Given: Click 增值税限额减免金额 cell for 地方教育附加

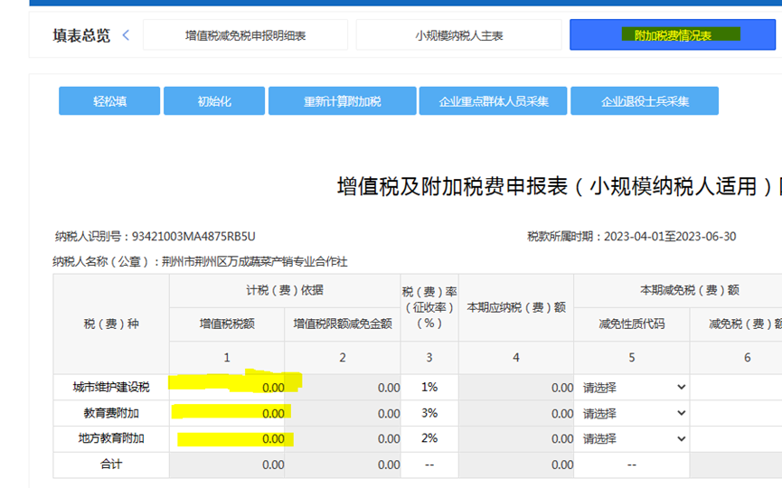Looking at the screenshot, I should 343,438.
